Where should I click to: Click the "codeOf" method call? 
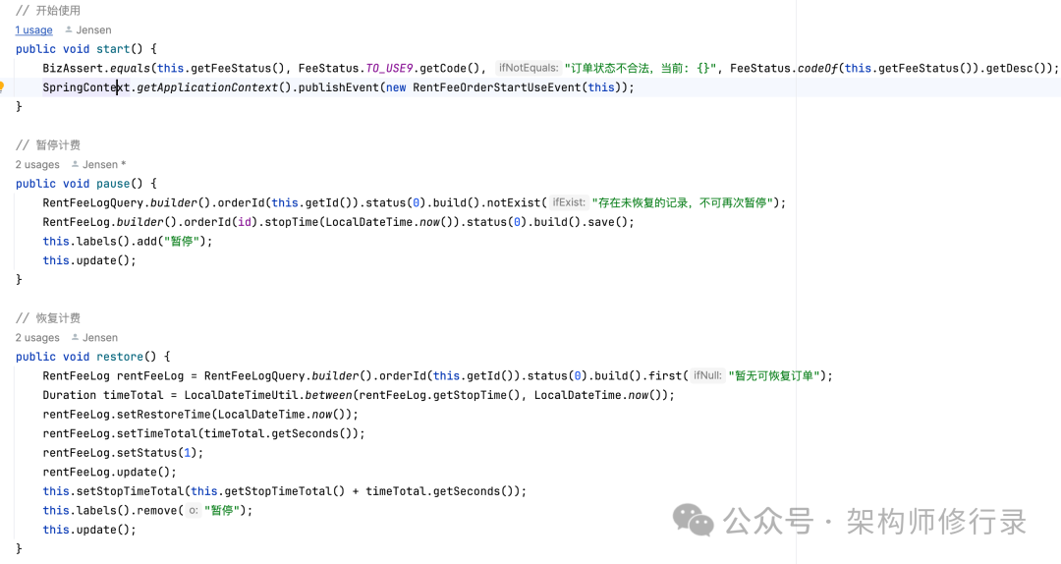817,68
